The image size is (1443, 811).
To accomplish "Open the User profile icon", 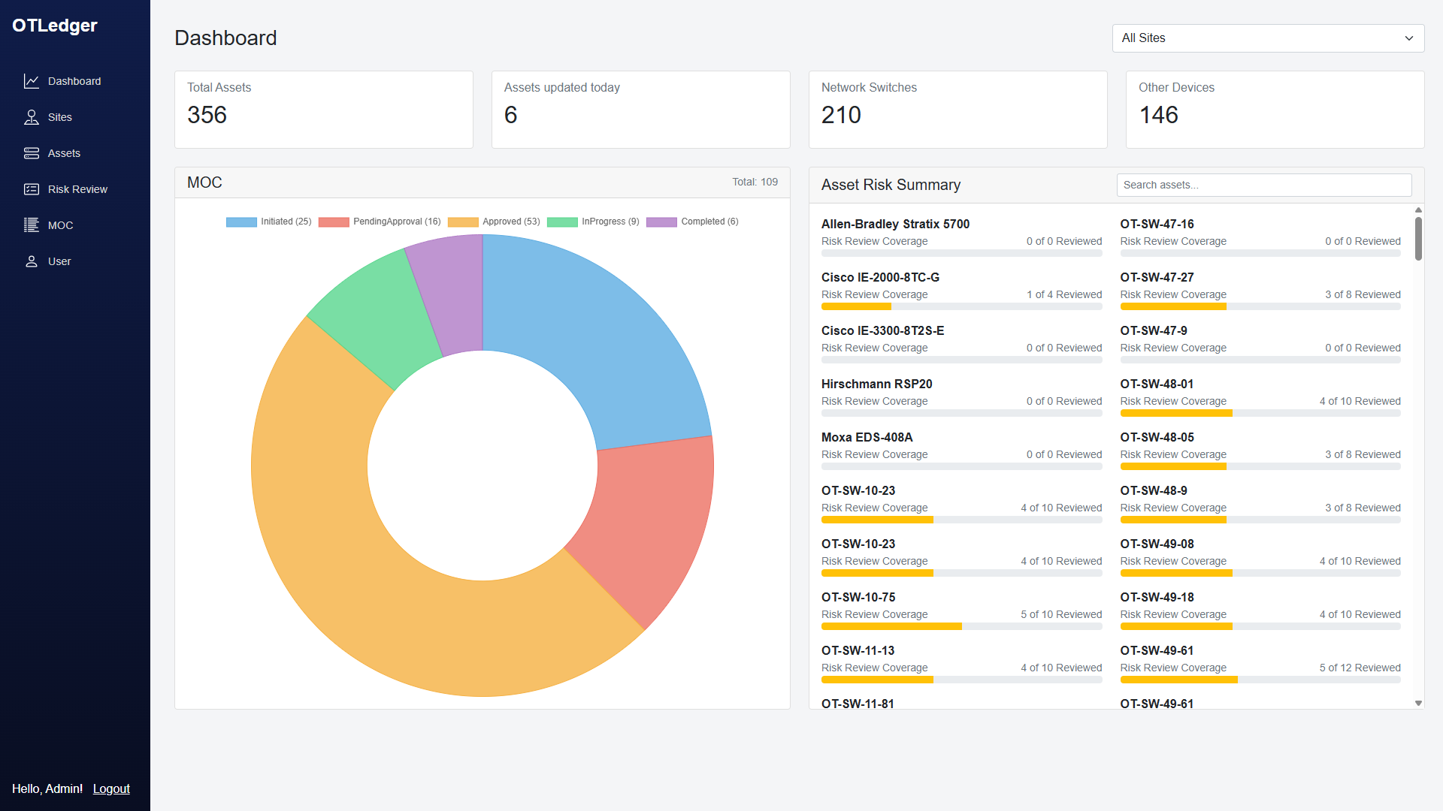I will click(31, 261).
